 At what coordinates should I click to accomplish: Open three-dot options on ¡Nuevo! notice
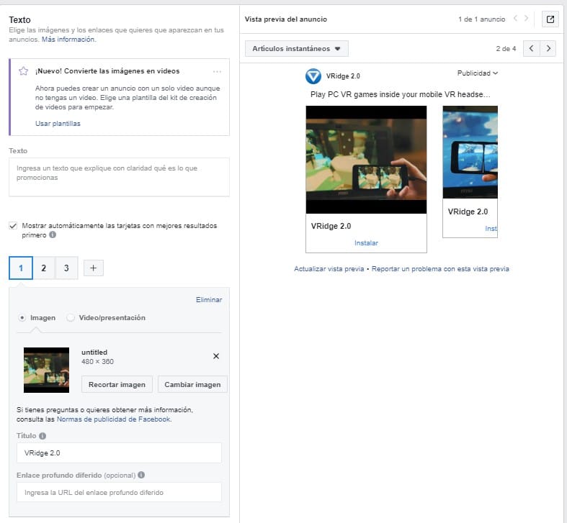tap(217, 71)
